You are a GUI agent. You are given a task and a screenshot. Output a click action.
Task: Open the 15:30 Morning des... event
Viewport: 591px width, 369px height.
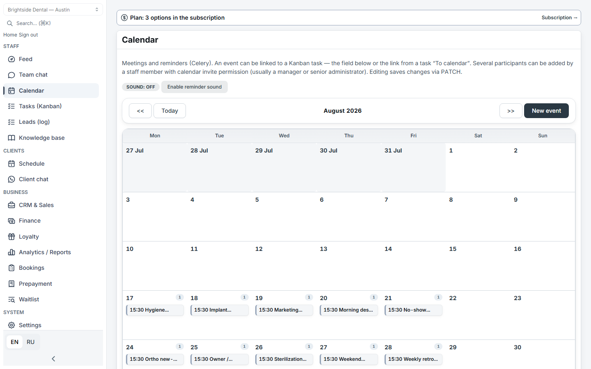click(349, 310)
